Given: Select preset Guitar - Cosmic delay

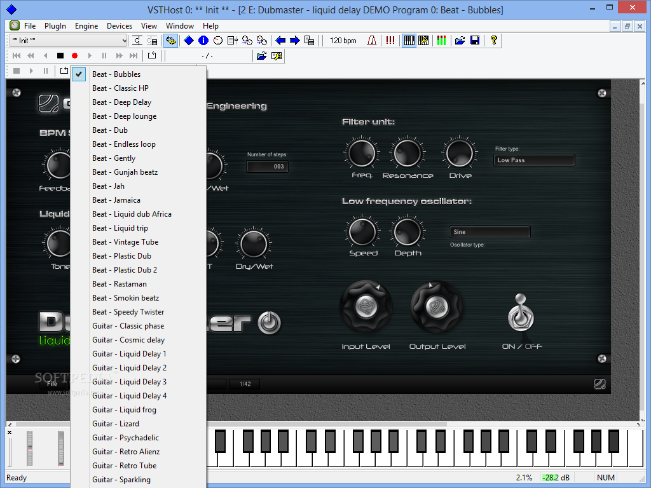Looking at the screenshot, I should (x=139, y=340).
